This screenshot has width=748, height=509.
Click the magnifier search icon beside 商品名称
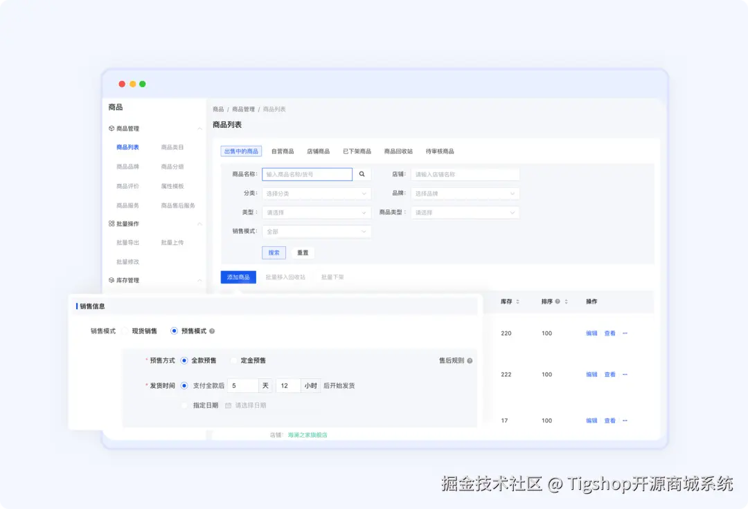click(362, 174)
